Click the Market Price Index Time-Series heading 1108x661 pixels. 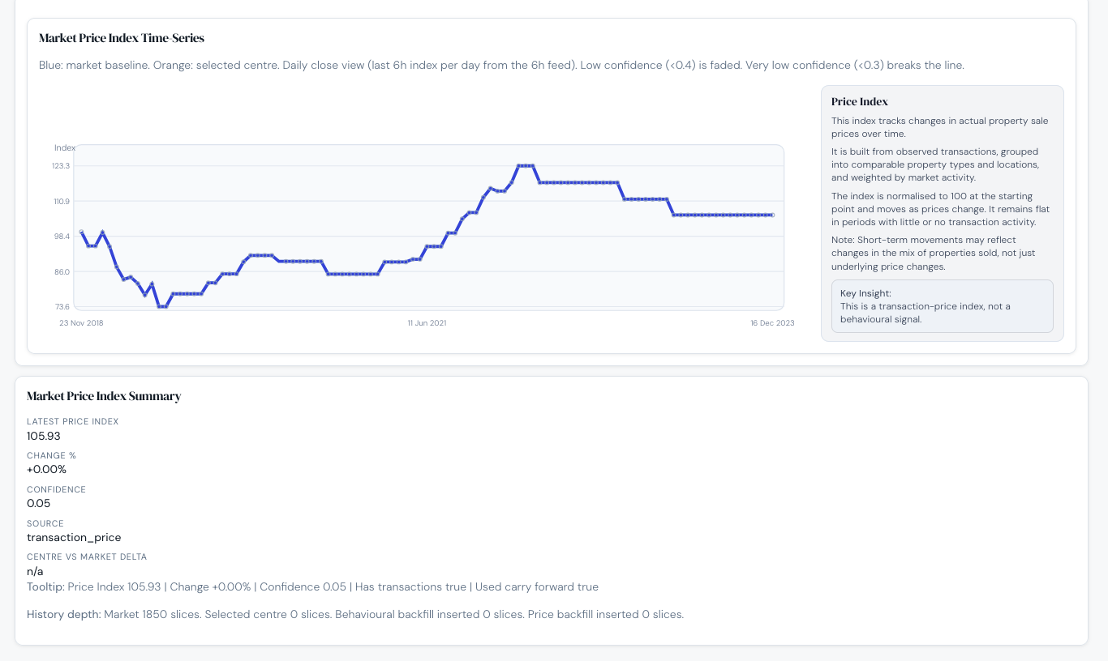tap(122, 38)
